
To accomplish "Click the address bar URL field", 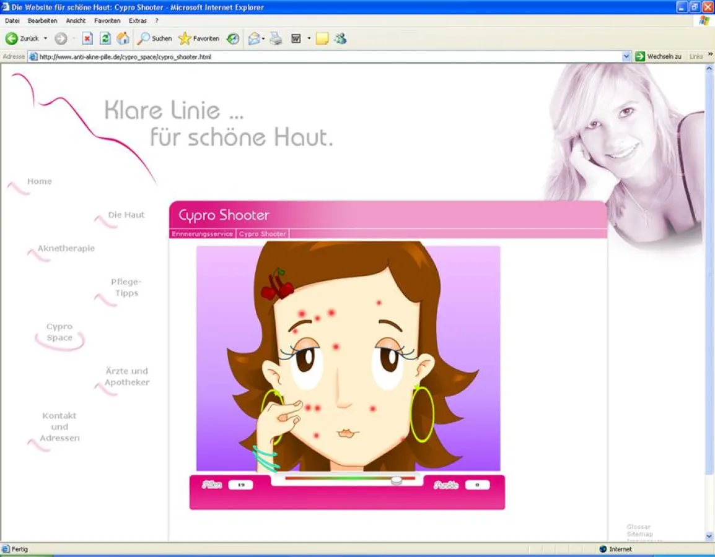I will (x=310, y=56).
